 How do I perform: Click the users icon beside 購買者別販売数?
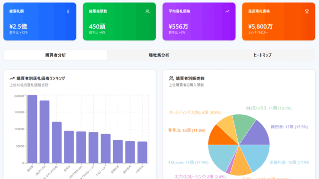[x=171, y=79]
